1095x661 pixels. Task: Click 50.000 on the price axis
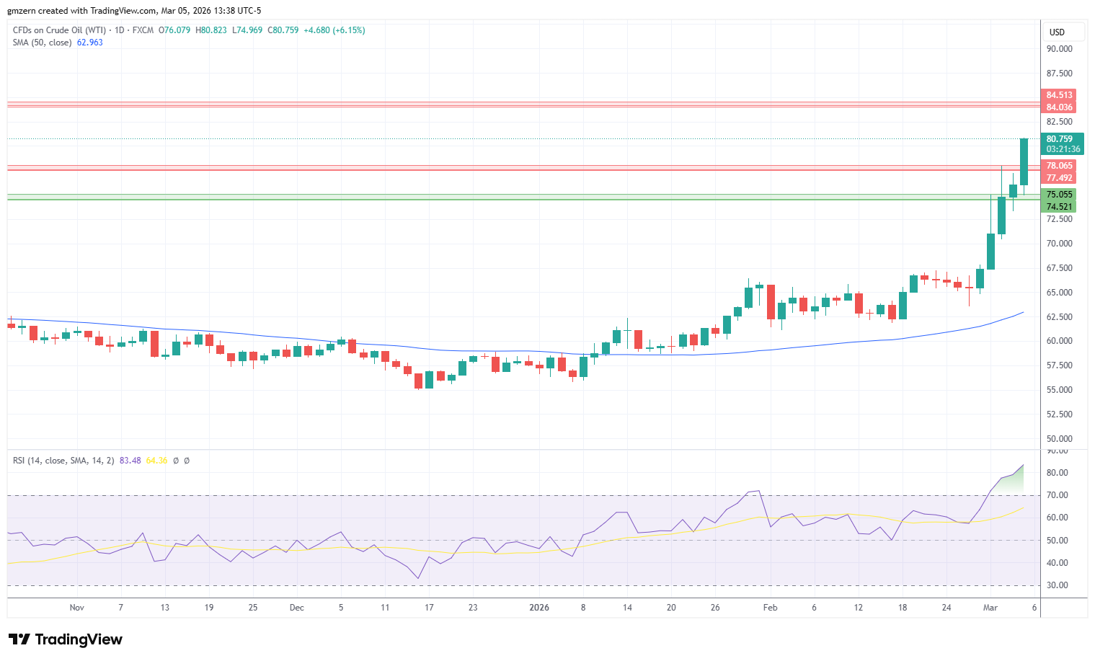point(1060,439)
